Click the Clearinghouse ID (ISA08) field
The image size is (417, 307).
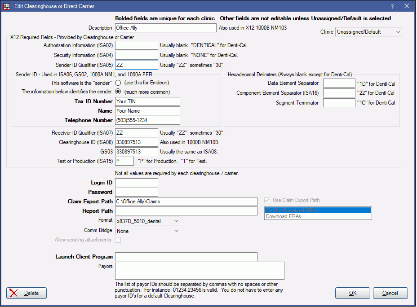[x=137, y=142]
